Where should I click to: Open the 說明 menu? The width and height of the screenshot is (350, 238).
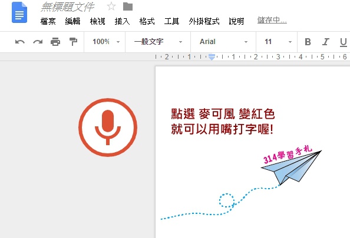(x=236, y=21)
